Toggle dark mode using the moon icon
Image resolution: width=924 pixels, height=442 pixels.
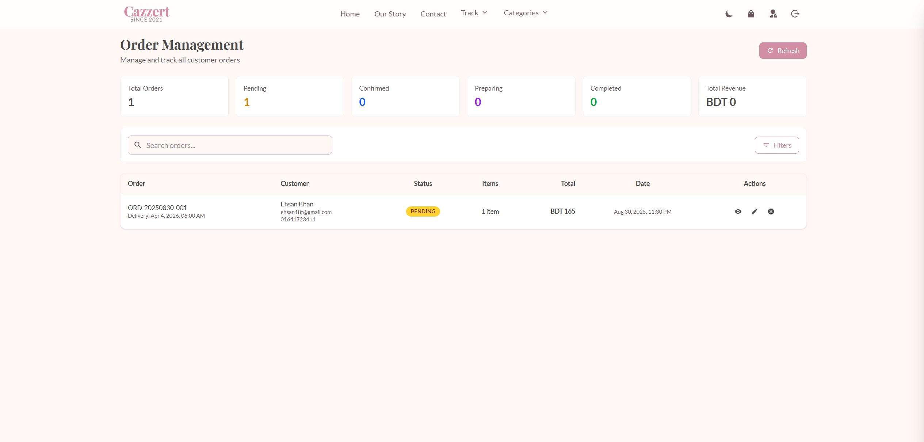tap(729, 14)
